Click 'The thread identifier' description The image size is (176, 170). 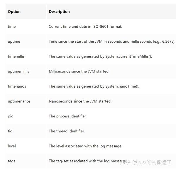click(x=67, y=131)
